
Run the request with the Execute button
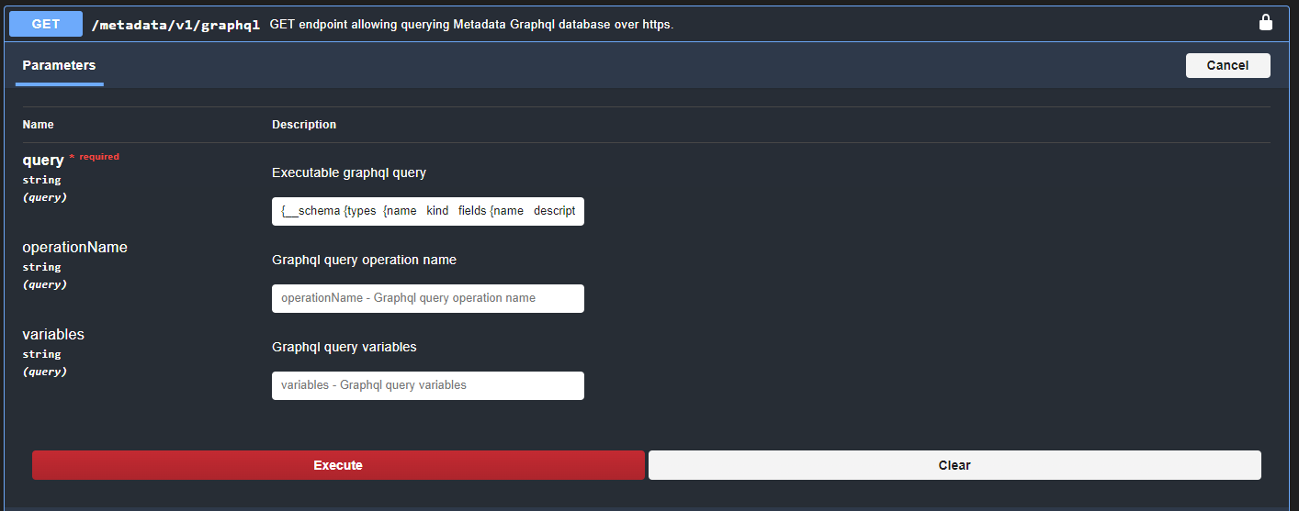click(338, 465)
